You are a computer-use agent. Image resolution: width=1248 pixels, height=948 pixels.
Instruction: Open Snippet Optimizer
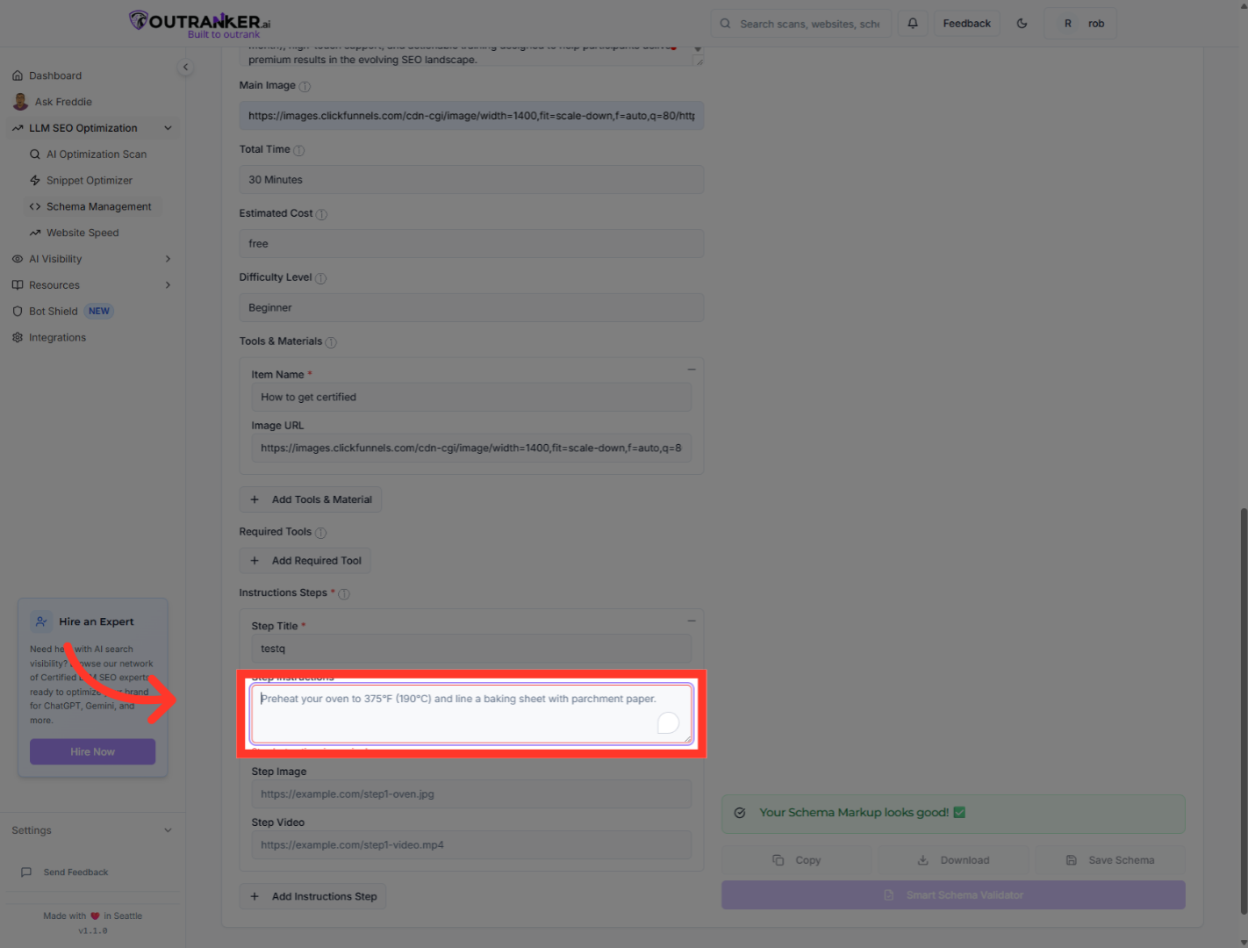click(x=90, y=181)
